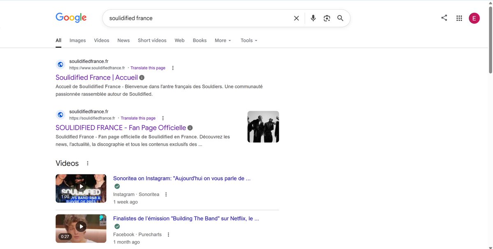The height and width of the screenshot is (249, 493).
Task: Click the info icon beside Fan Page Officielle title
Action: pos(190,128)
